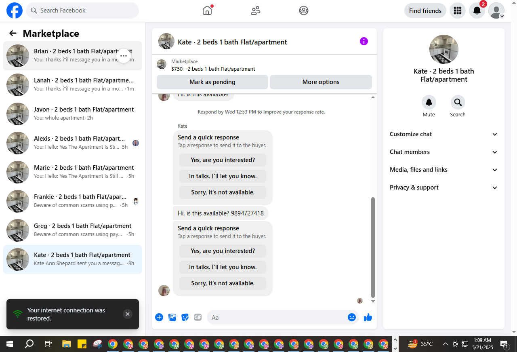The width and height of the screenshot is (517, 352).
Task: Open Task View on the taskbar
Action: point(48,344)
